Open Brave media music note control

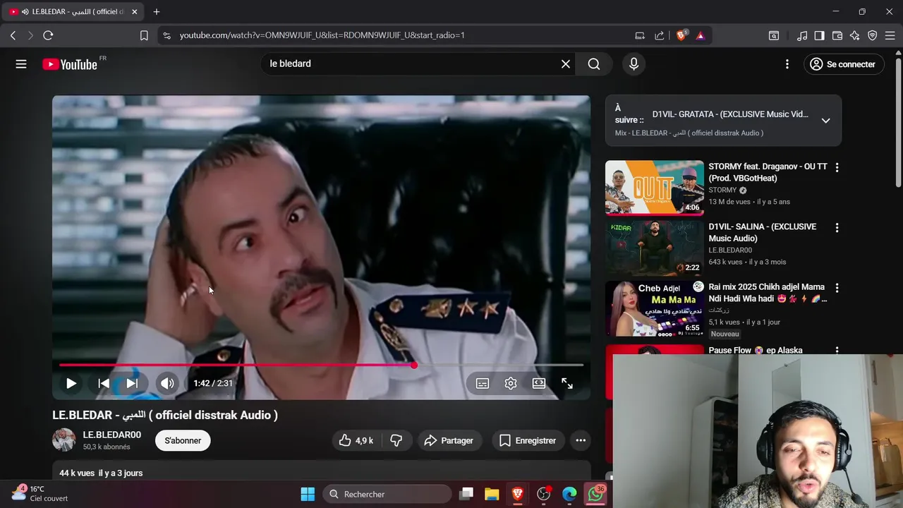[x=802, y=35]
